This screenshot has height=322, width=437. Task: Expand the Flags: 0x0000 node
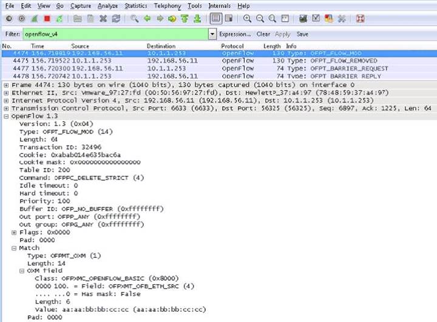coord(14,232)
